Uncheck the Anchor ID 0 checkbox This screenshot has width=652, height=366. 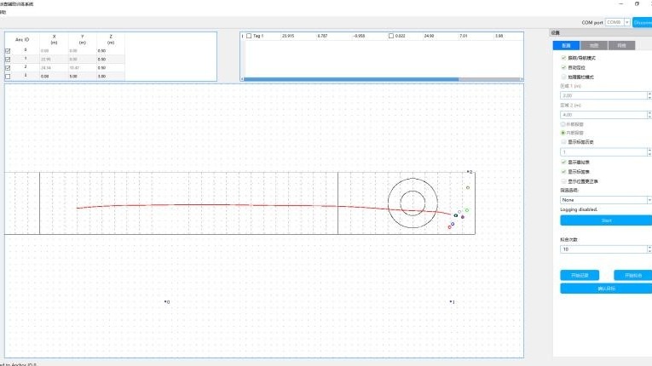click(x=9, y=51)
